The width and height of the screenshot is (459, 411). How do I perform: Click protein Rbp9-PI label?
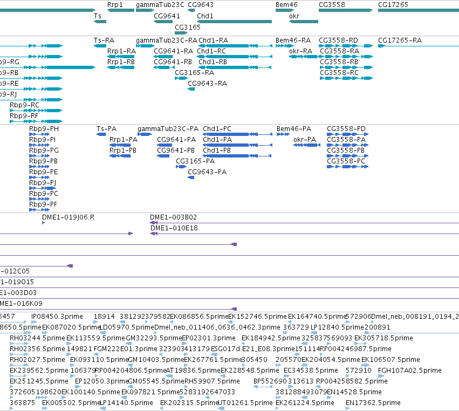click(x=42, y=140)
